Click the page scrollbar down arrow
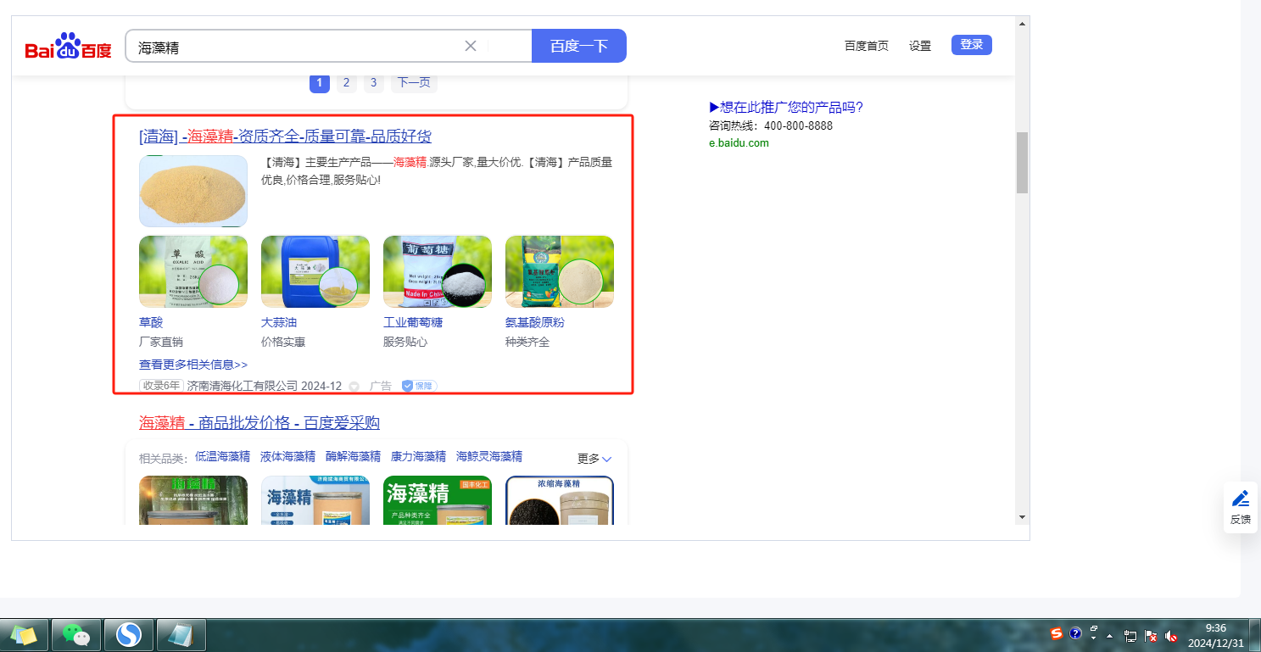This screenshot has height=652, width=1261. point(1022,516)
